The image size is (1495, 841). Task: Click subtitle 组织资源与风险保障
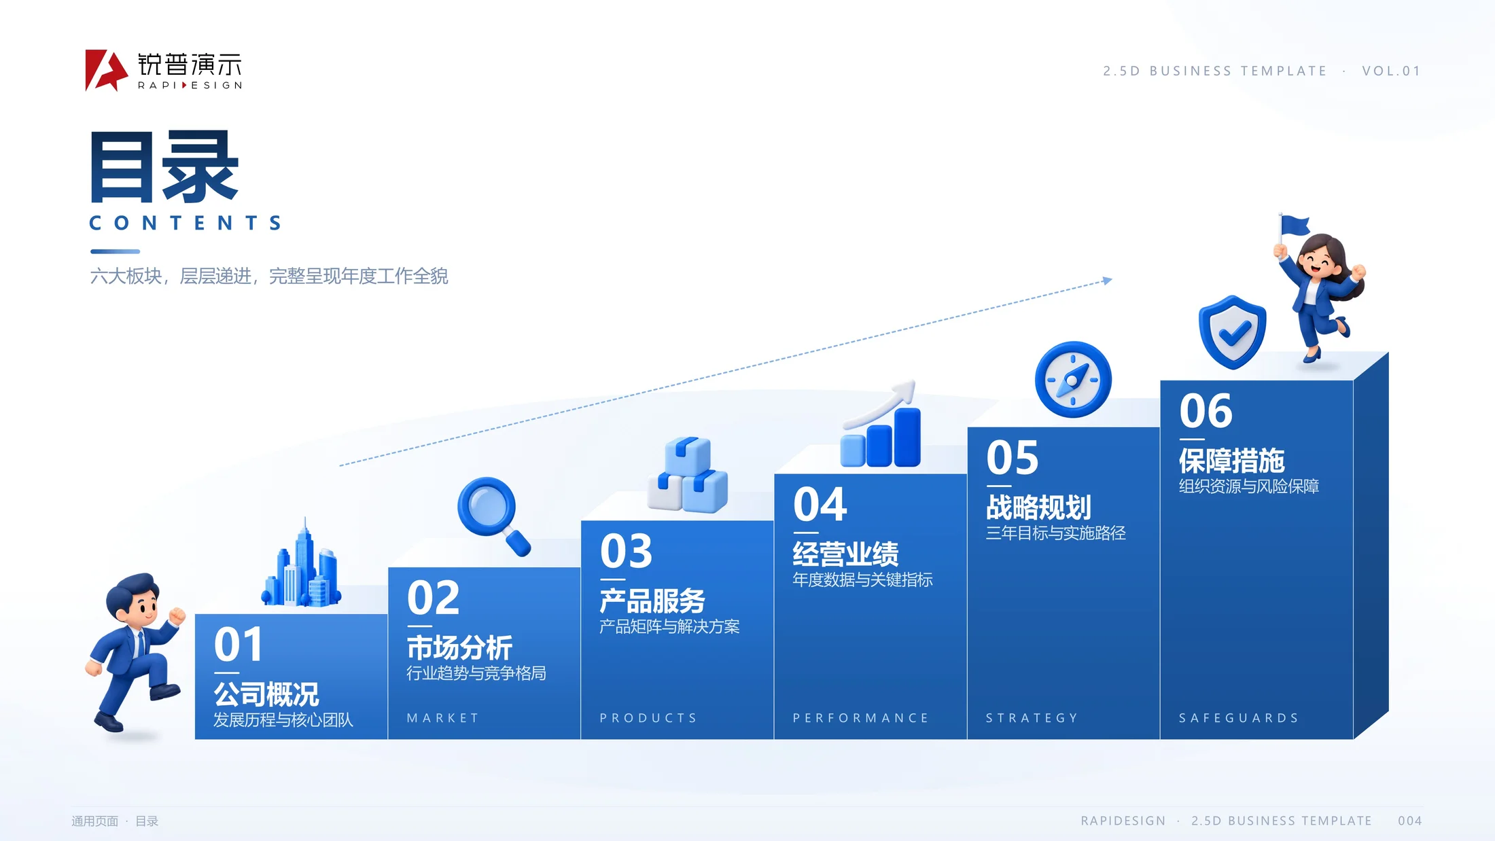[x=1248, y=486]
